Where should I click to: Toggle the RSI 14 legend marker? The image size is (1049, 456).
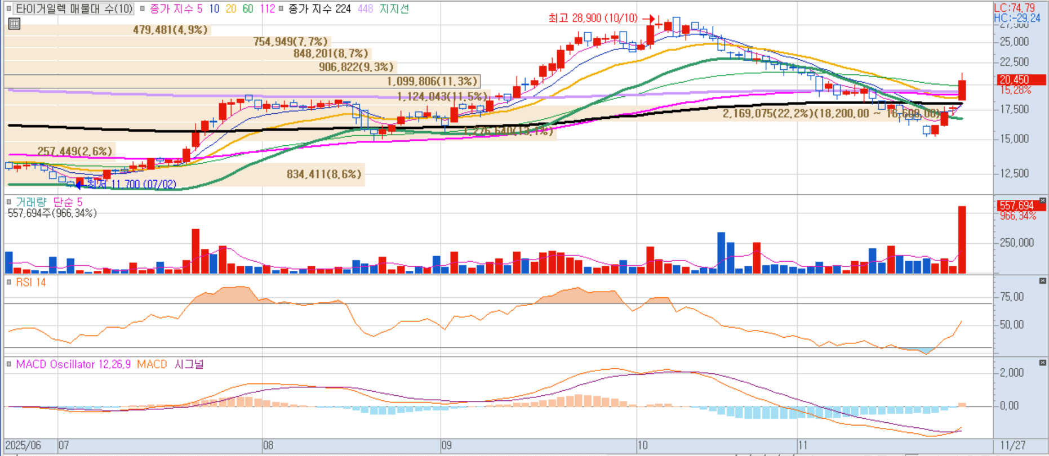coord(8,282)
